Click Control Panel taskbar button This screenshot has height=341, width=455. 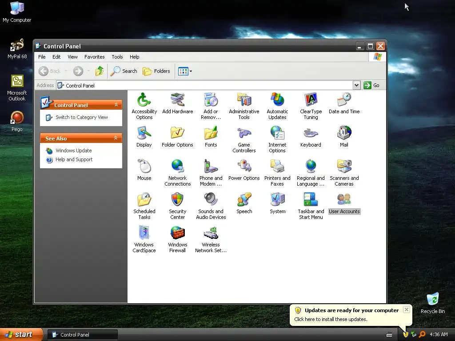pyautogui.click(x=82, y=335)
